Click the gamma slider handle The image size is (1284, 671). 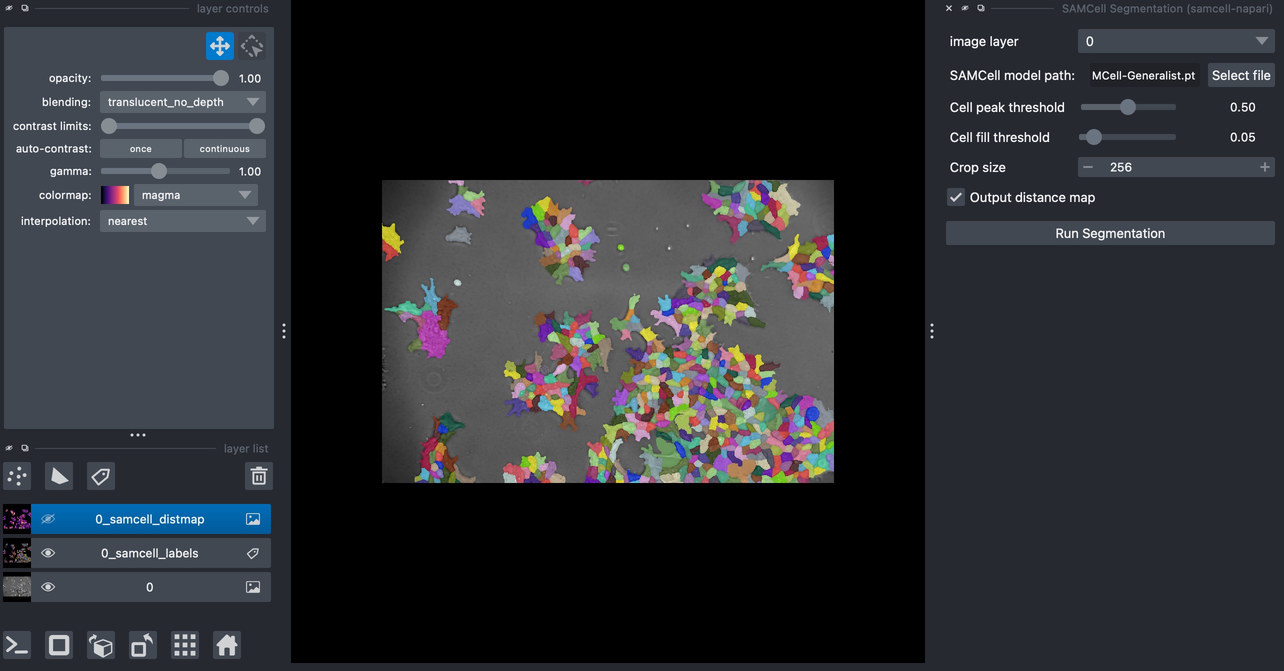(x=159, y=171)
